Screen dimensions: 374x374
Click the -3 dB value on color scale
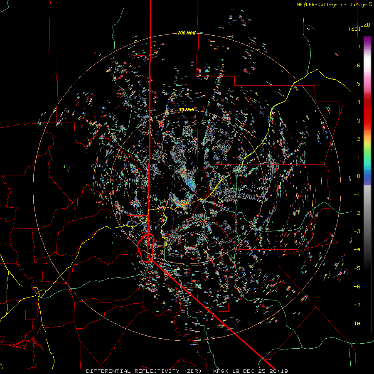pyautogui.click(x=357, y=231)
